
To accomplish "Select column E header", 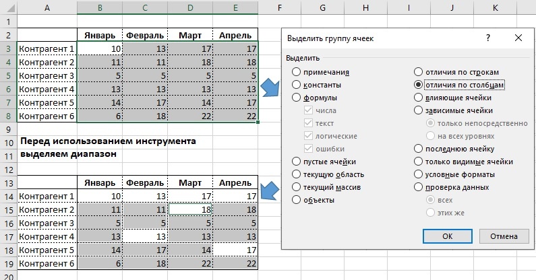I will 235,7.
